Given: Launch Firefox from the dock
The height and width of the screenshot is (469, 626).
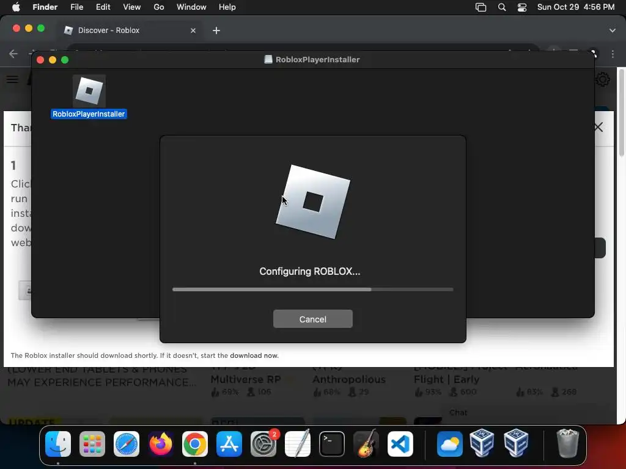Looking at the screenshot, I should (x=161, y=444).
